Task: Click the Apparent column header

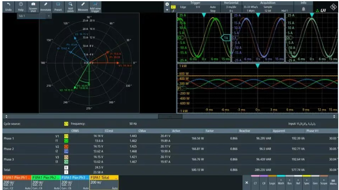Action: (279, 131)
